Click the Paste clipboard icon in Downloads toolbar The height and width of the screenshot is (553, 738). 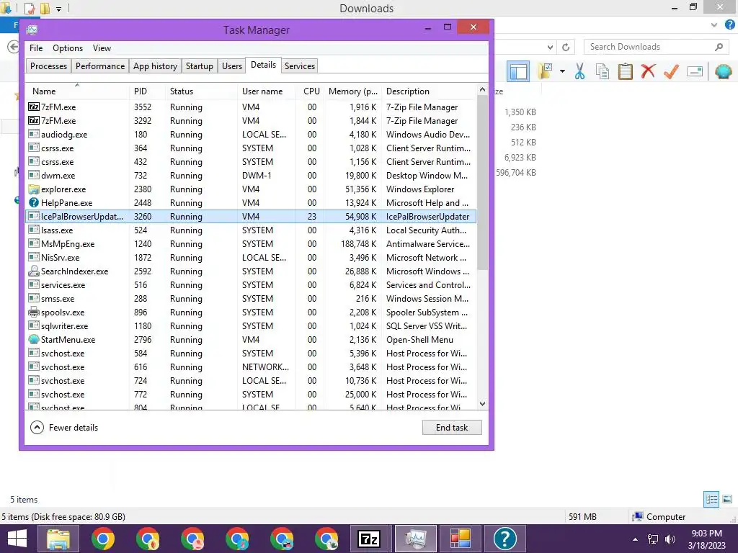[625, 71]
